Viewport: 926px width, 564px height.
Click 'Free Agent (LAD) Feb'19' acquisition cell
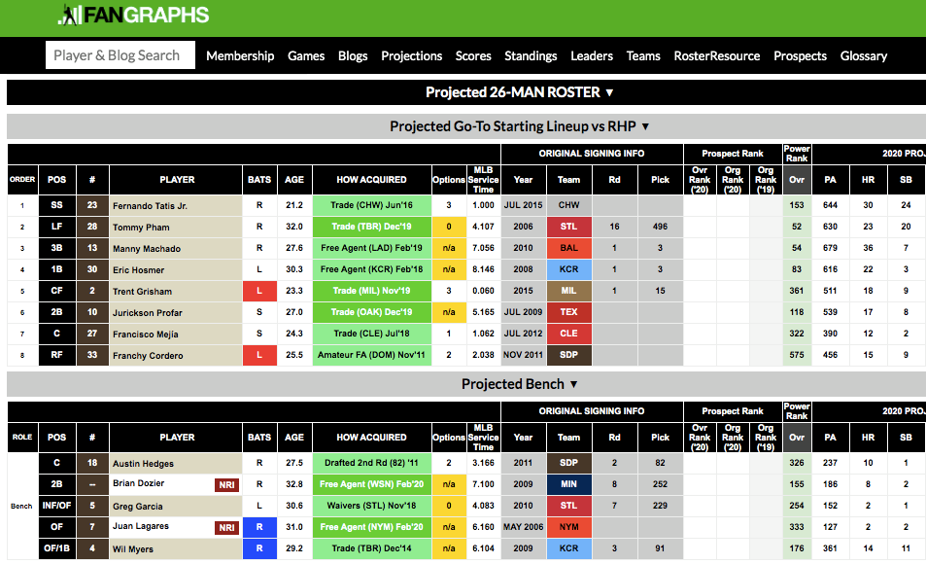click(x=371, y=248)
